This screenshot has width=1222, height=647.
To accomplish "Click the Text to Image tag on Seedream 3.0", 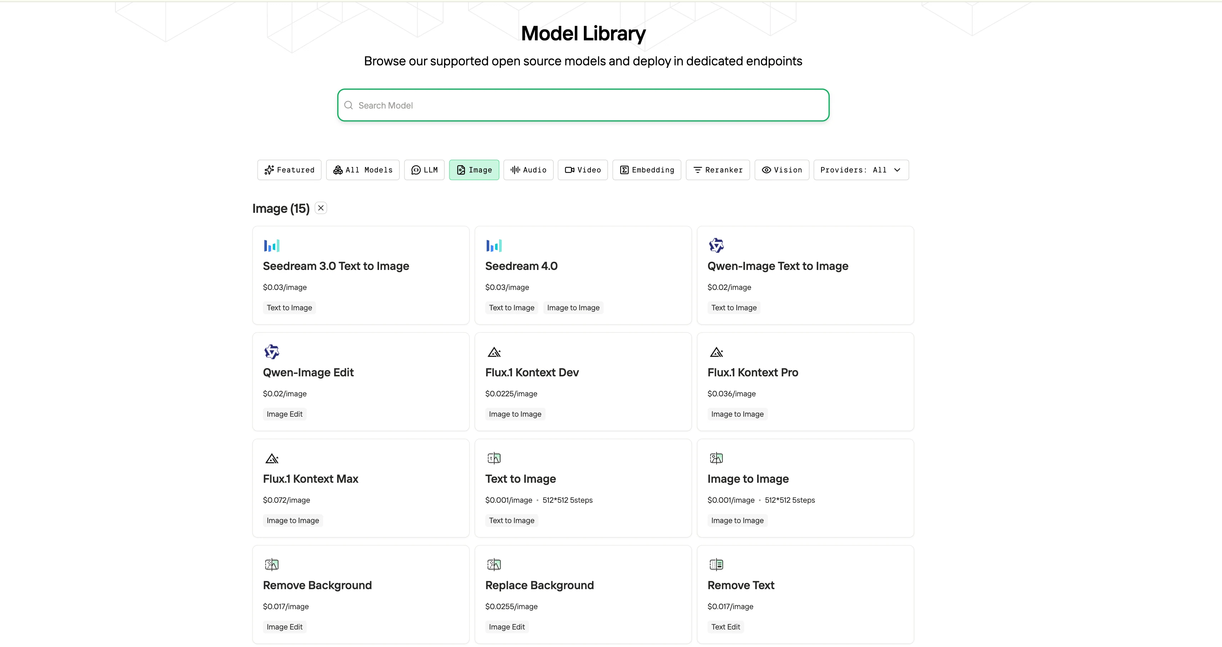I will coord(289,308).
